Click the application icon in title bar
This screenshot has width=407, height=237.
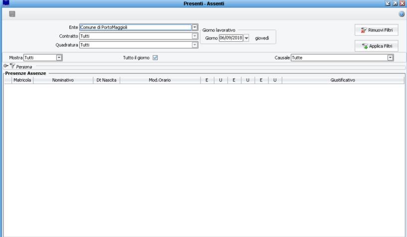pyautogui.click(x=5, y=3)
